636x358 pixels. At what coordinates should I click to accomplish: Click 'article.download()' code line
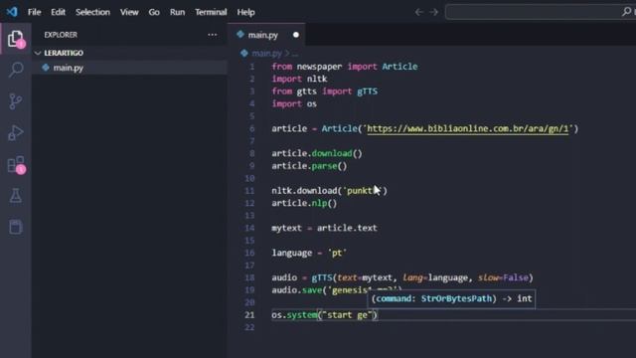317,153
